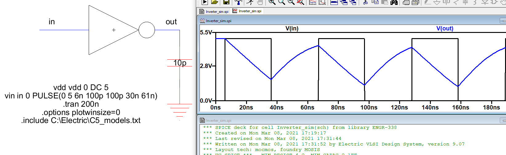This screenshot has width=506, height=155.
Task: Open a file with the folder icon
Action: click(x=215, y=2)
